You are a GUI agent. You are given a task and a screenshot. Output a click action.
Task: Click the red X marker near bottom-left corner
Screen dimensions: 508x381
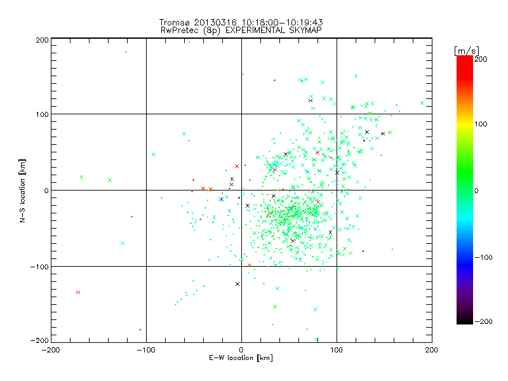[78, 292]
